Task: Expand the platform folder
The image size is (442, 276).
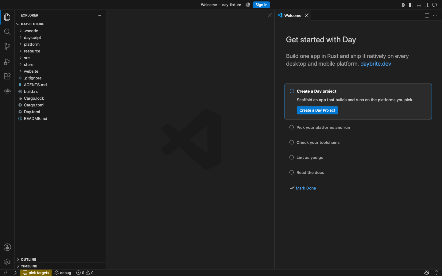Action: click(x=60, y=44)
